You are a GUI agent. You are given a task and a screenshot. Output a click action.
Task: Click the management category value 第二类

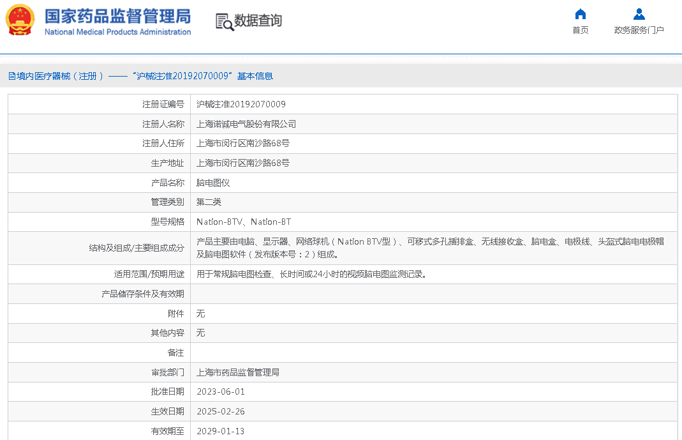[x=209, y=202]
